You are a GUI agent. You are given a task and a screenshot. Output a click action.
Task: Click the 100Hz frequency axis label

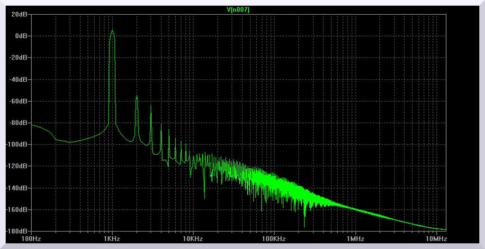tap(31, 239)
